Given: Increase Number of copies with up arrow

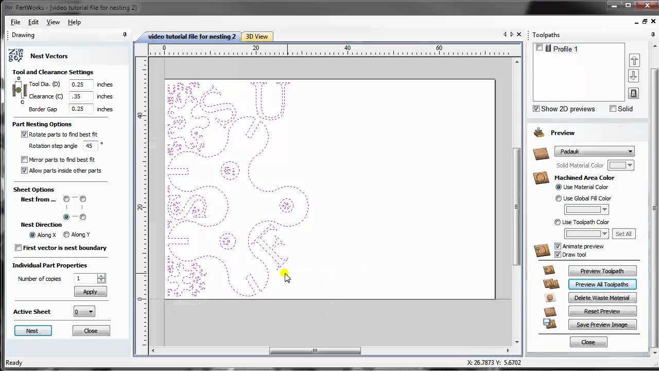Looking at the screenshot, I should pos(101,276).
